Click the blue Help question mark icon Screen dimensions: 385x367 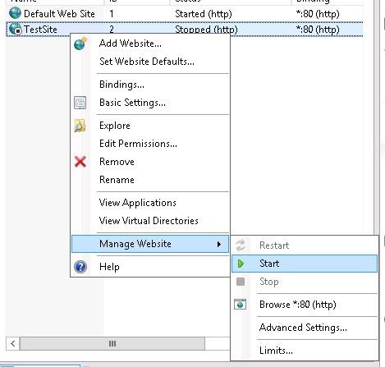[80, 267]
